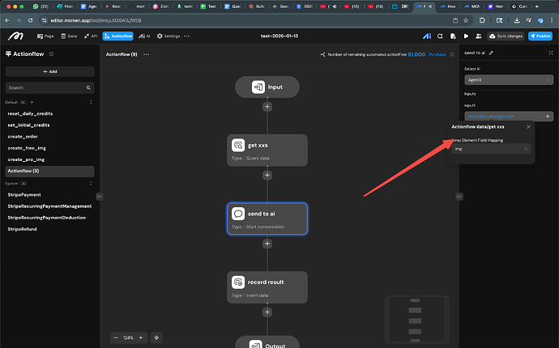Click the recenter canvas icon beside zoom controls
Image resolution: width=559 pixels, height=348 pixels.
[156, 337]
